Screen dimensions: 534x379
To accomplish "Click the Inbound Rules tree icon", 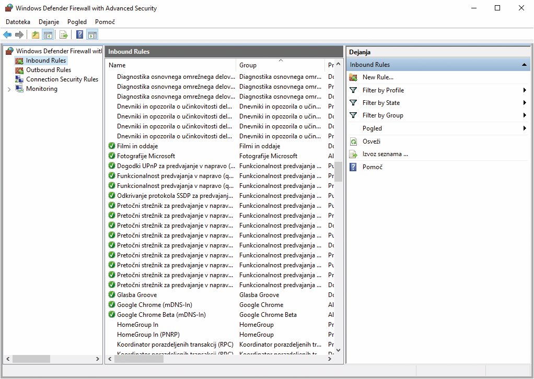I will (19, 61).
